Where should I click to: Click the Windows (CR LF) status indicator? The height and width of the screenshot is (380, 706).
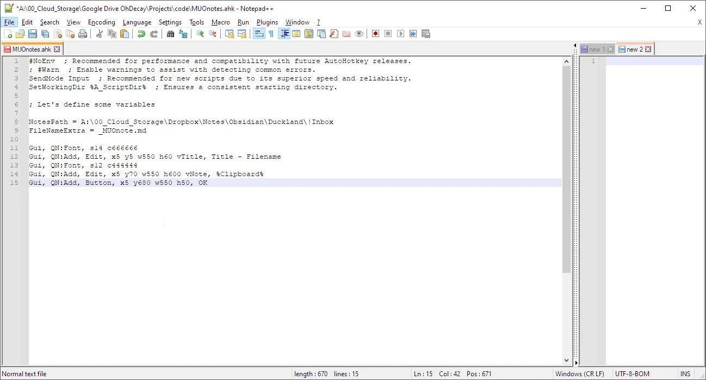pos(579,374)
